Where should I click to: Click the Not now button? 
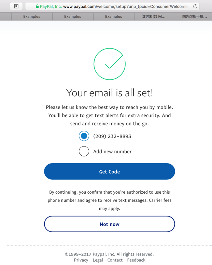109,224
